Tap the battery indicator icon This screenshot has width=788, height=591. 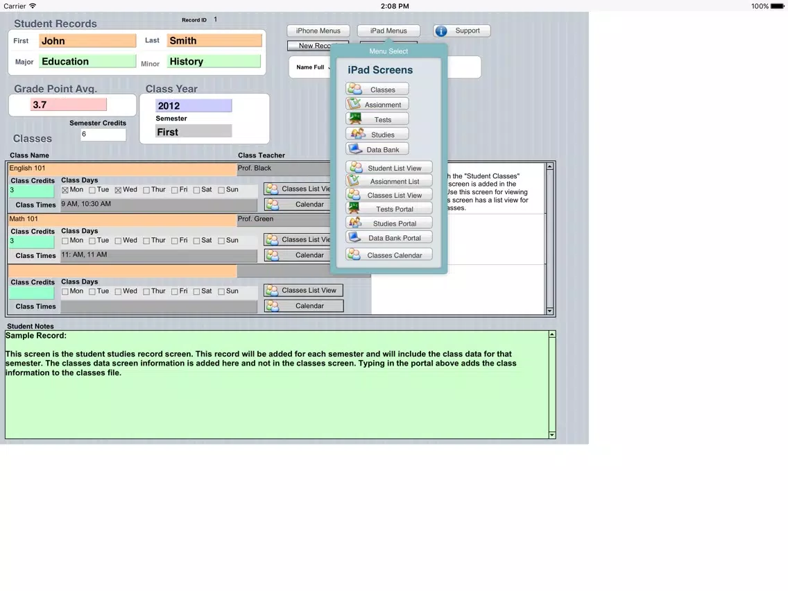tap(778, 6)
